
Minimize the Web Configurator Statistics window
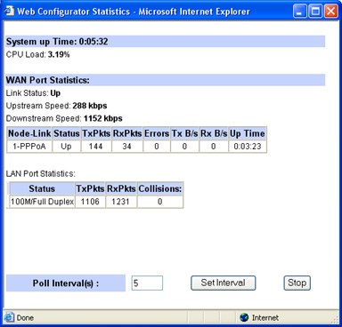click(299, 12)
